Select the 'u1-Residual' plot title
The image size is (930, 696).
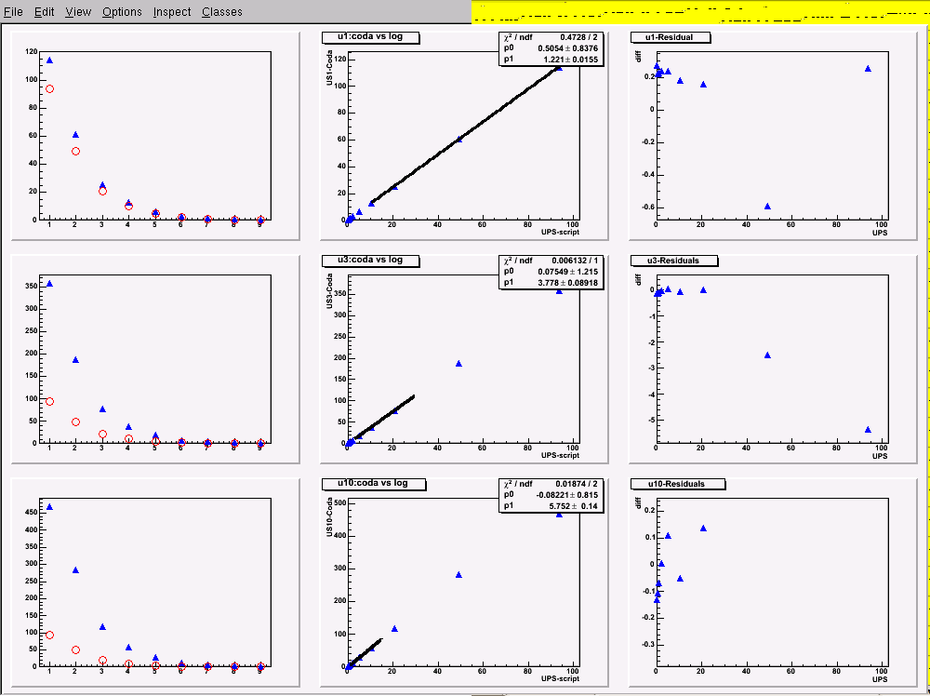[x=670, y=37]
